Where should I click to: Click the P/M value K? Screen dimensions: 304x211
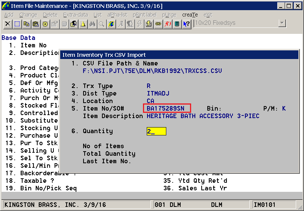click(284, 108)
